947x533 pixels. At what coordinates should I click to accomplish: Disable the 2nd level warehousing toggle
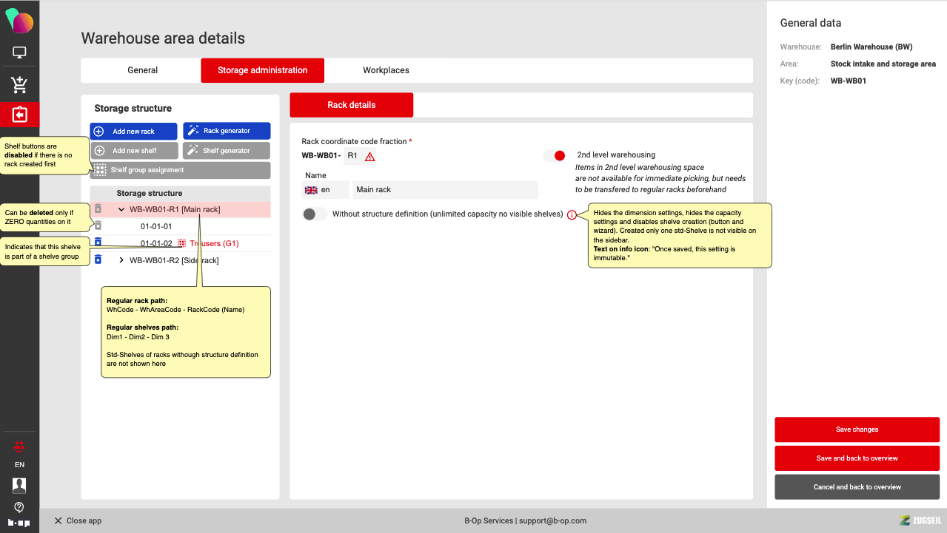pyautogui.click(x=554, y=155)
